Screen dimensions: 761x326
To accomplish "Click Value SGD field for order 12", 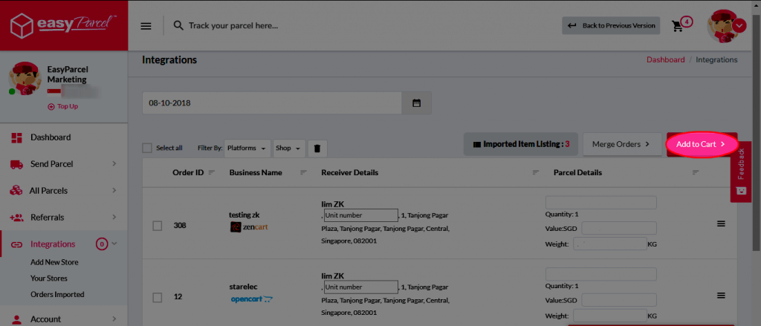I will pos(619,300).
